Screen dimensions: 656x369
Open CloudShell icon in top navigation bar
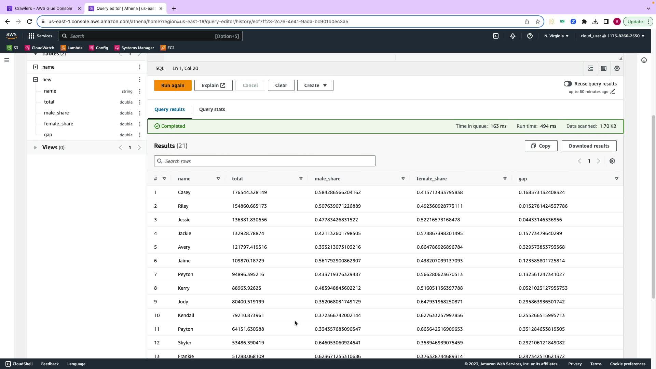click(x=495, y=36)
